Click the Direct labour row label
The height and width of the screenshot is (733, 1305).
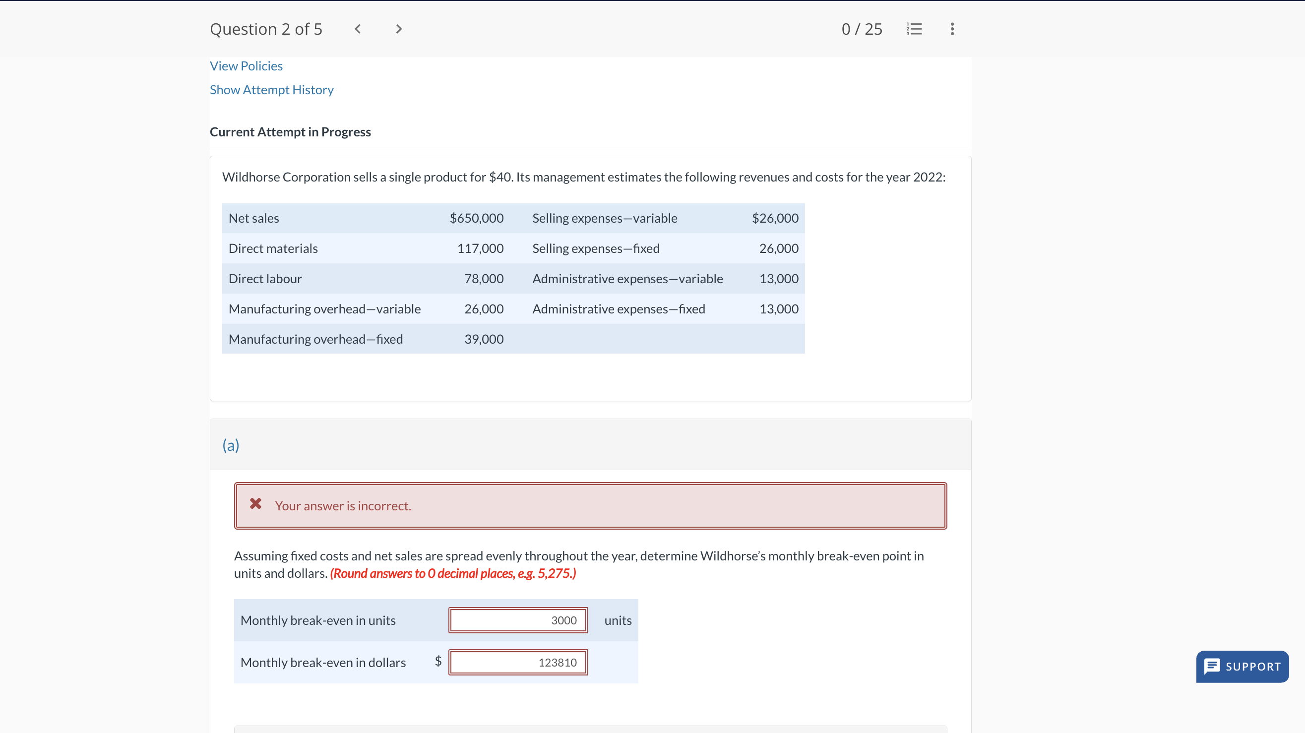[x=265, y=279]
